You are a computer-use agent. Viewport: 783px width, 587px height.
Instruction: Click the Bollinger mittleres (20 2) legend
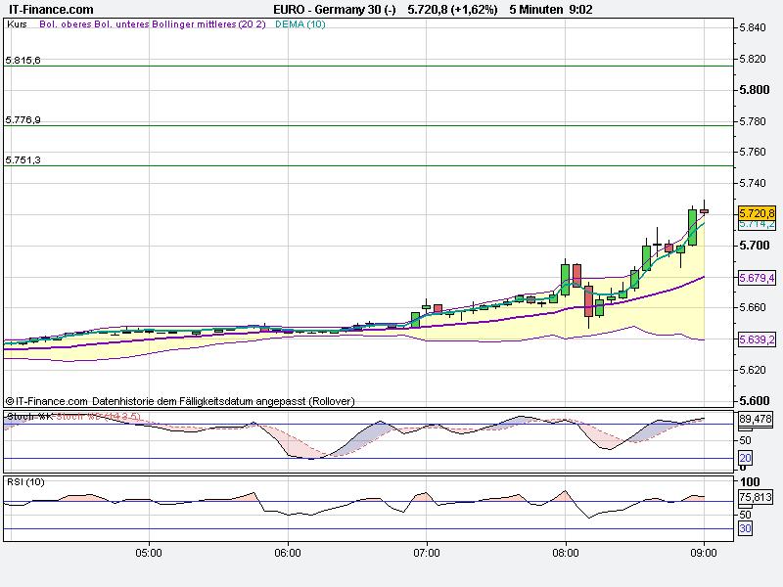click(x=208, y=23)
